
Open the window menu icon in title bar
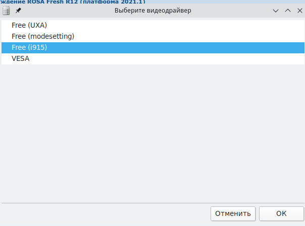6,11
